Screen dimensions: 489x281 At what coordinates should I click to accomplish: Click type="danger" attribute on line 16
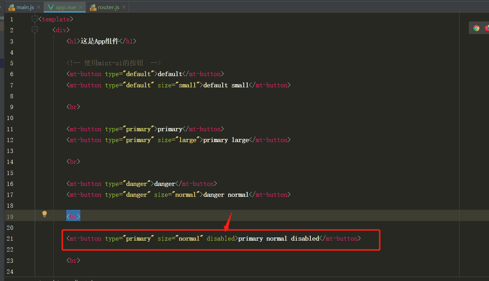coord(128,184)
